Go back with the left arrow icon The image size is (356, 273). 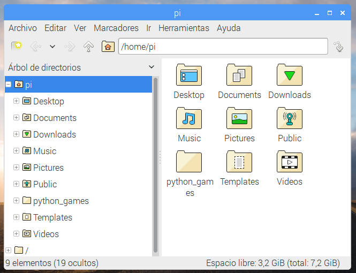(36, 46)
